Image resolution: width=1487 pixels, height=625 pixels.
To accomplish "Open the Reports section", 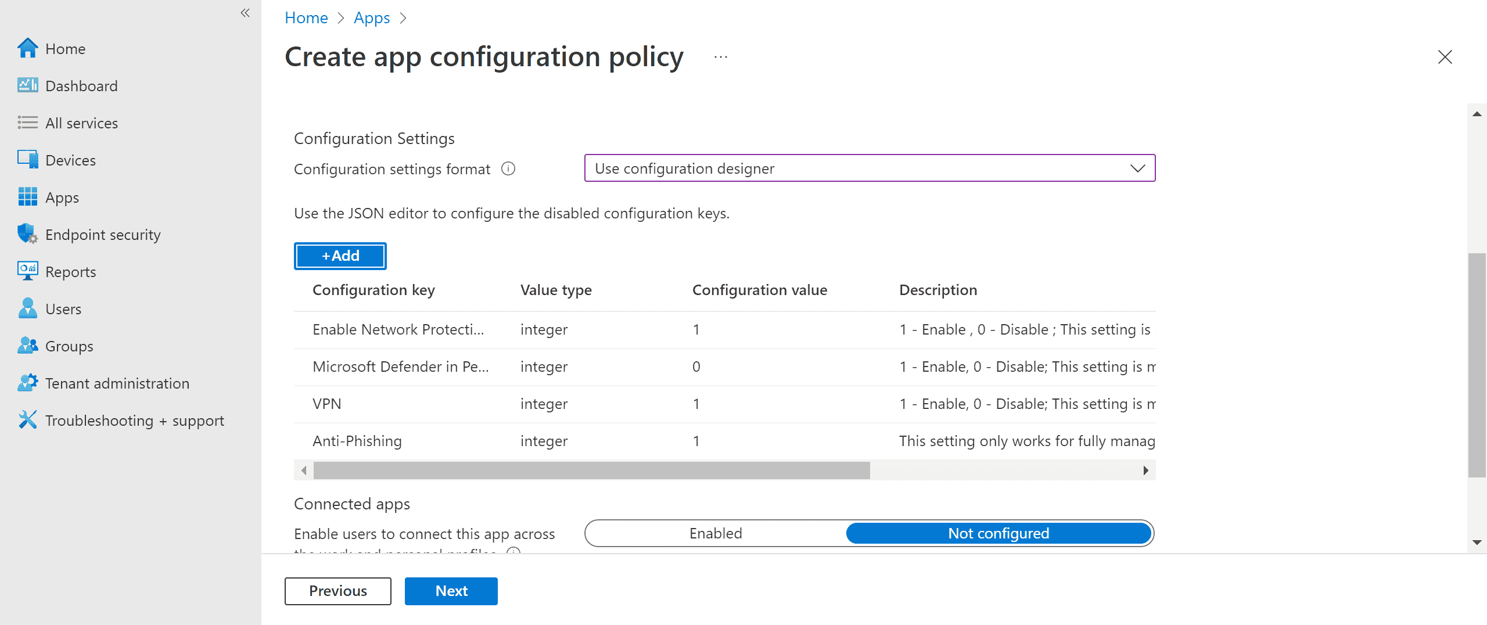I will coord(70,271).
